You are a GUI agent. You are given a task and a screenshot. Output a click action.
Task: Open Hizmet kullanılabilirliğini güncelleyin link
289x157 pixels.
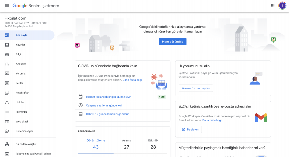coord(109,97)
